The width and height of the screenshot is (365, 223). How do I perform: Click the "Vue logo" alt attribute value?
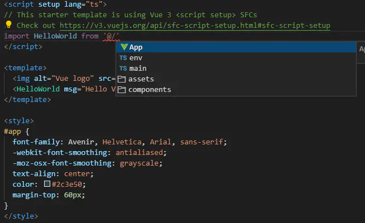(73, 79)
